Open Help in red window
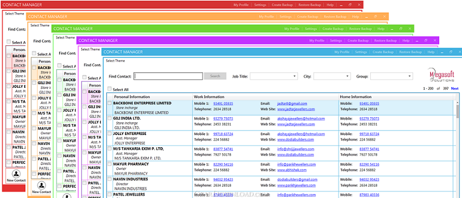Viewport: 462px width, 198px height. tap(330, 5)
